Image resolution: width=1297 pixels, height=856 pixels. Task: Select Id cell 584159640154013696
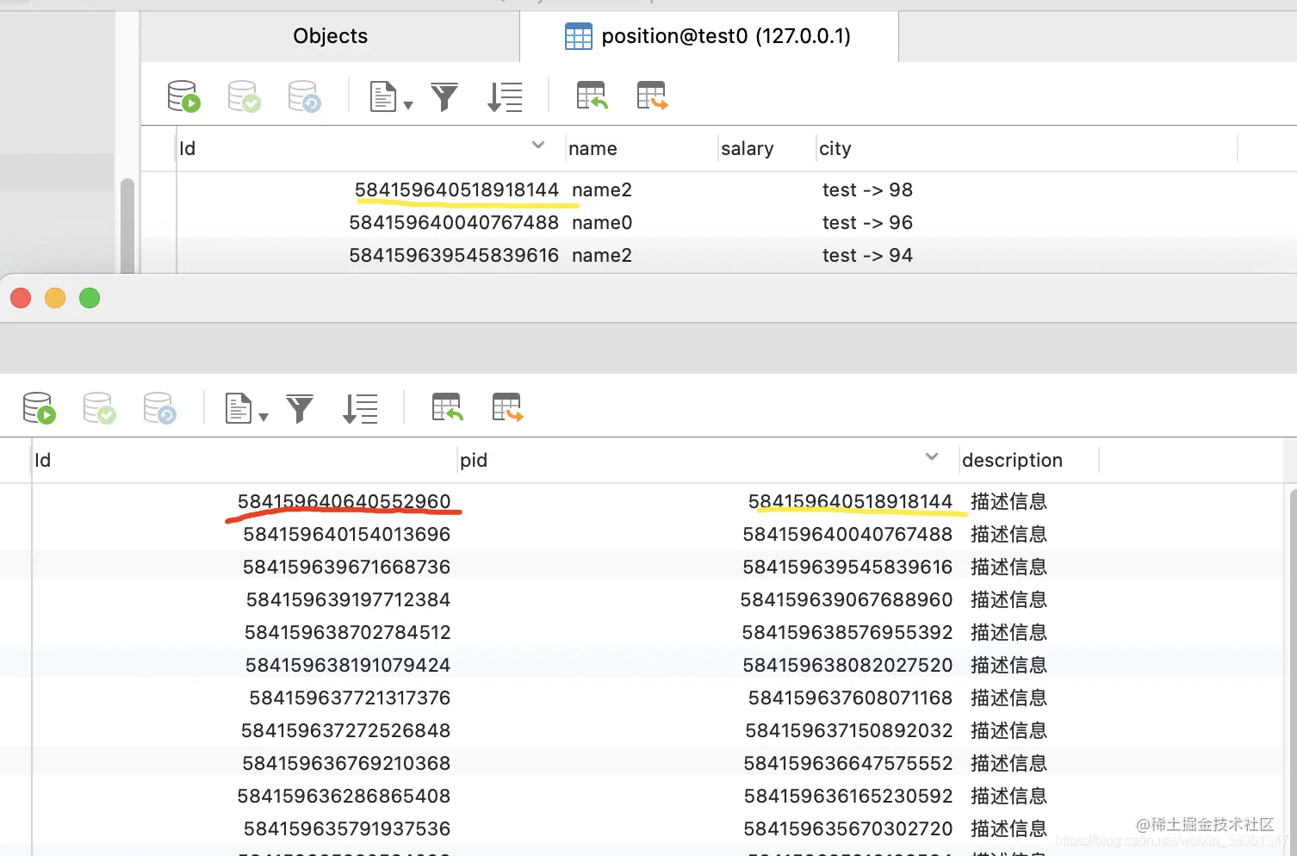tap(346, 535)
